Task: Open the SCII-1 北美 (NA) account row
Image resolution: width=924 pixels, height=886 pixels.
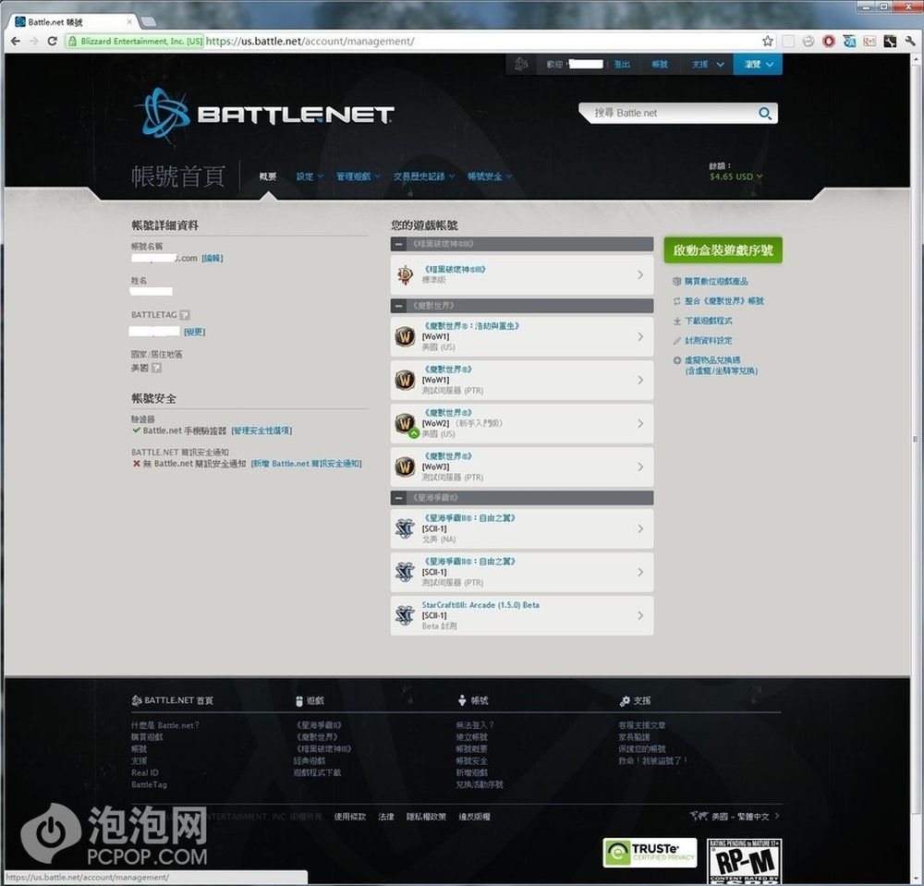Action: (x=521, y=529)
